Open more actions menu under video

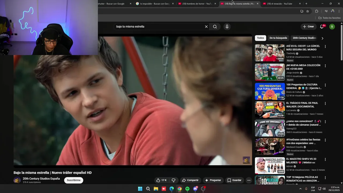[x=249, y=180]
